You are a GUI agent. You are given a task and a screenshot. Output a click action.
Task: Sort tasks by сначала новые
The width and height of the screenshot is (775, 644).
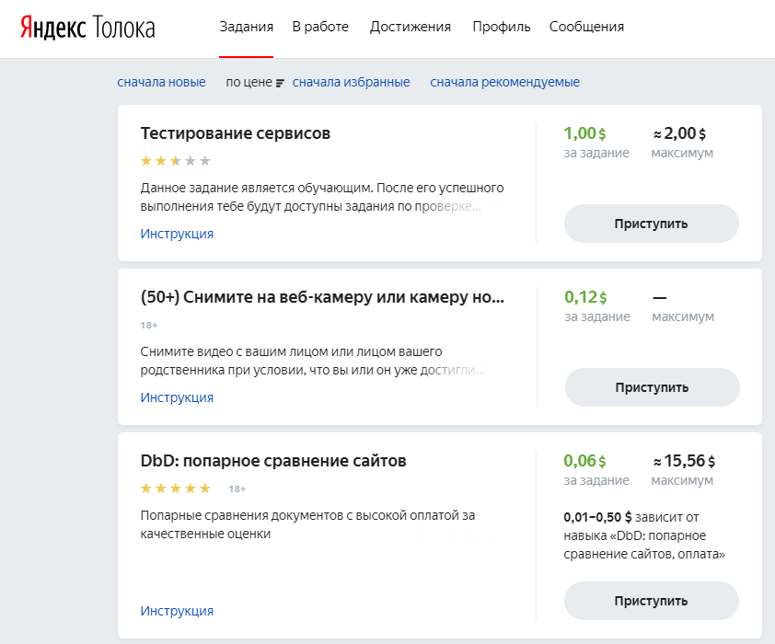tap(161, 82)
